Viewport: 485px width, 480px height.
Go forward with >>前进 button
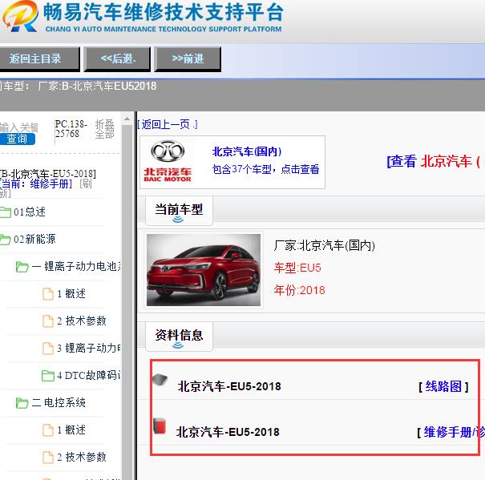click(188, 58)
